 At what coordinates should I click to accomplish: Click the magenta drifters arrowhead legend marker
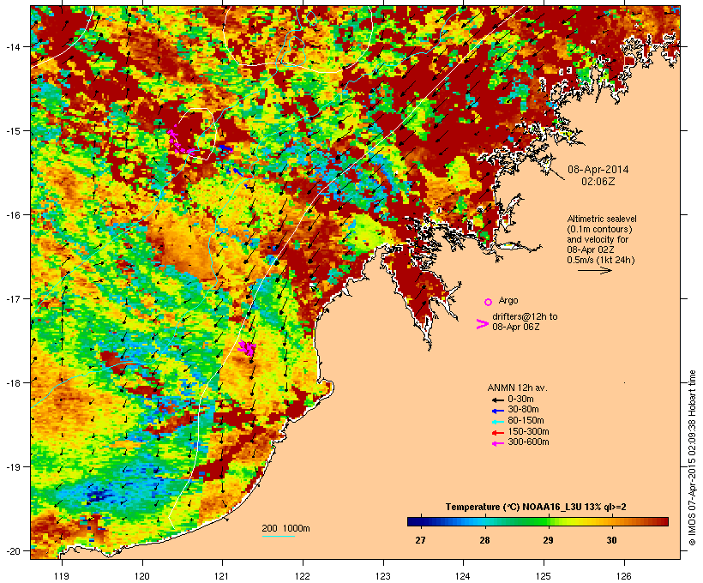[482, 324]
